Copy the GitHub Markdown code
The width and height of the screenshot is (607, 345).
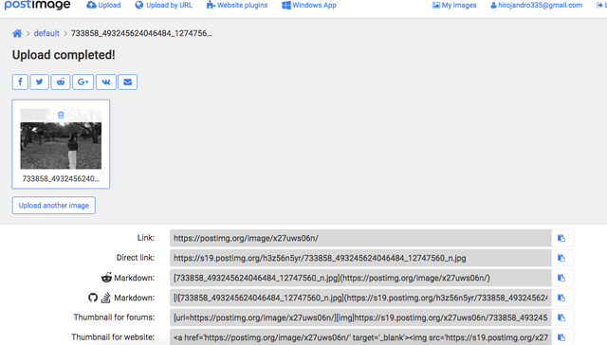coord(561,298)
